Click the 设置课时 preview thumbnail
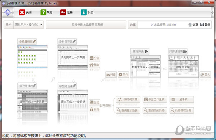This screenshot has width=216, height=140. [x=32, y=101]
